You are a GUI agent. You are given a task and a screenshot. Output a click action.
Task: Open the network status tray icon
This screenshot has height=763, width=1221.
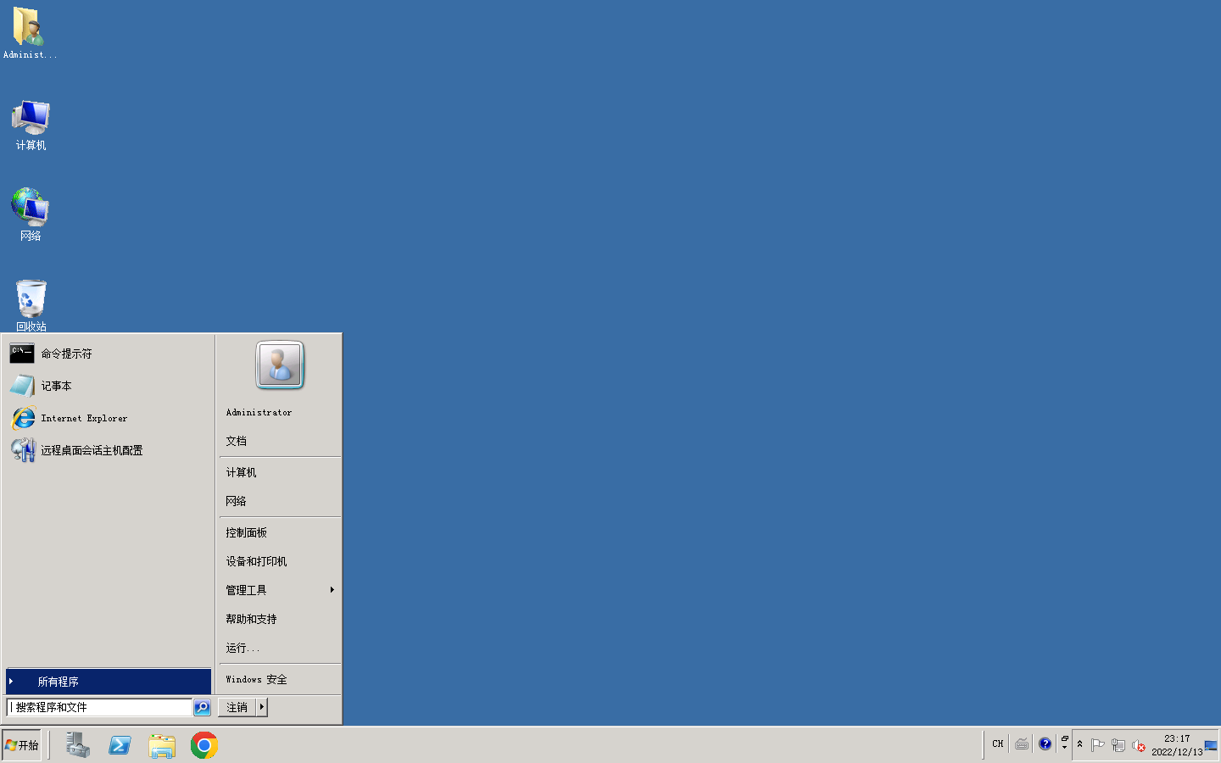1118,745
